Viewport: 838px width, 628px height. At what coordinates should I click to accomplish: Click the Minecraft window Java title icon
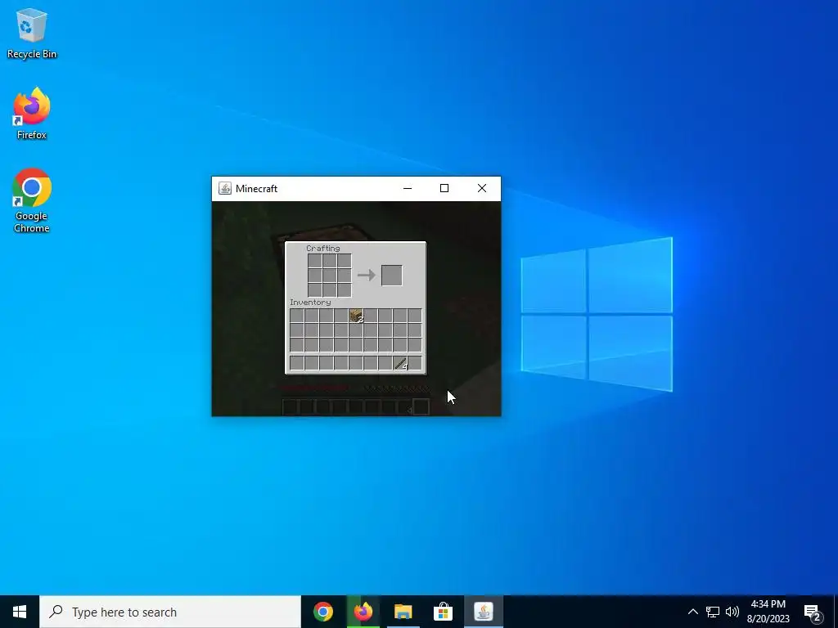tap(225, 189)
